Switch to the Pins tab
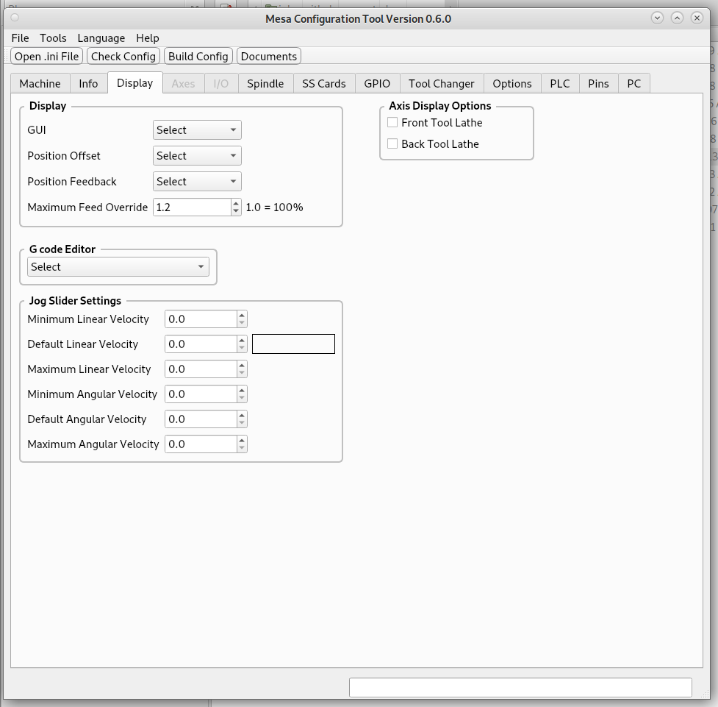 pos(598,83)
